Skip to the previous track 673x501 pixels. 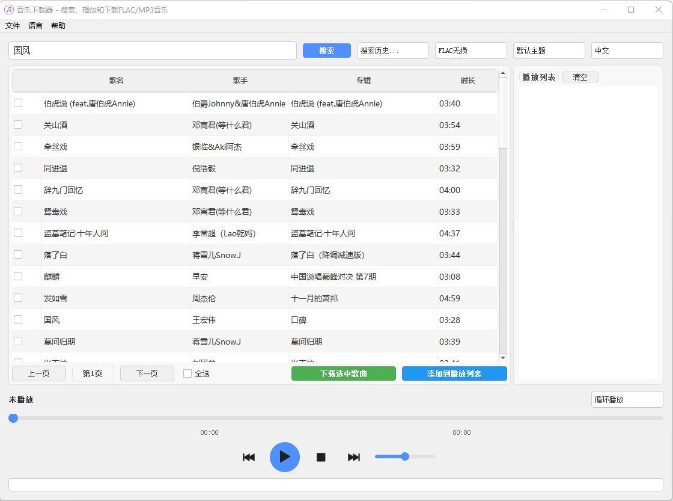click(x=249, y=457)
